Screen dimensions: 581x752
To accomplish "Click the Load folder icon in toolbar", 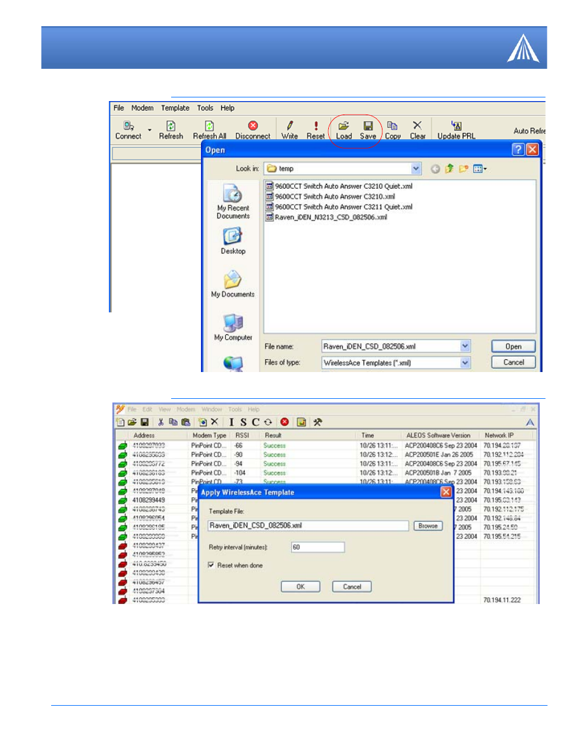I will pos(343,125).
